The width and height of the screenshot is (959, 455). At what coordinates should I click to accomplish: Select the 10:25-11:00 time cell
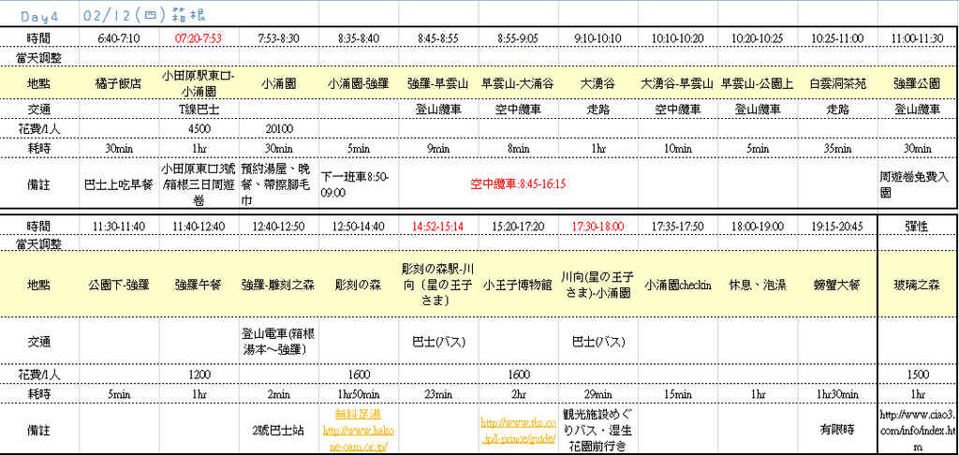pyautogui.click(x=837, y=38)
